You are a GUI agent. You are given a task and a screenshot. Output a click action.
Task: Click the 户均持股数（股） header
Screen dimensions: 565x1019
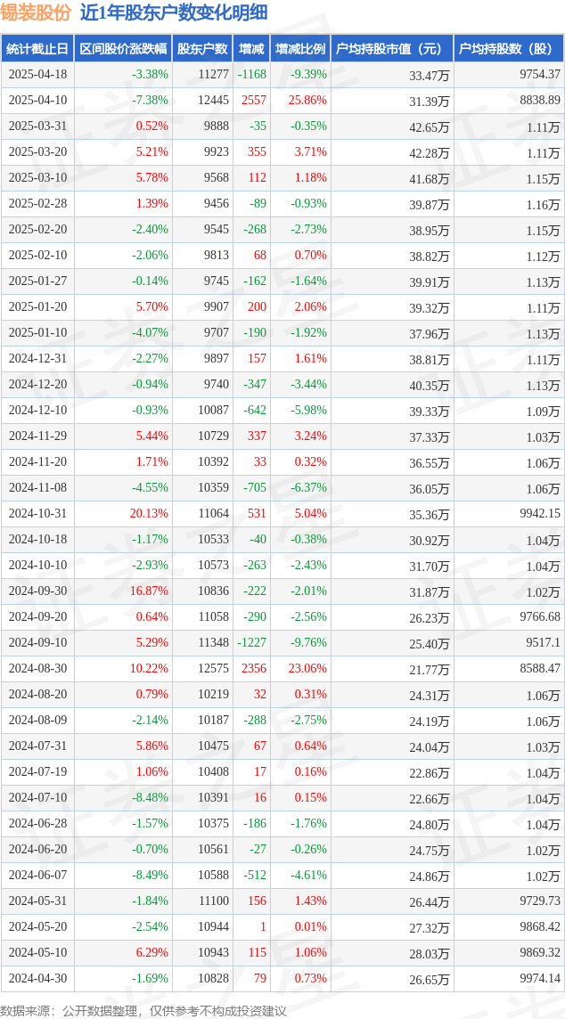pos(509,49)
